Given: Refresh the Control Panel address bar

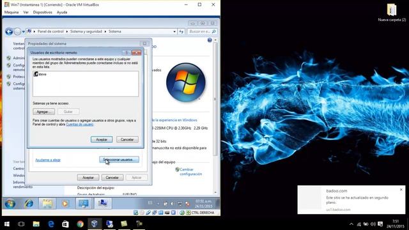Looking at the screenshot, I should 181,31.
